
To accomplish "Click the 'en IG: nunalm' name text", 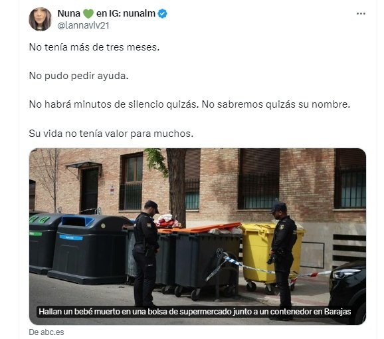I will tap(126, 13).
